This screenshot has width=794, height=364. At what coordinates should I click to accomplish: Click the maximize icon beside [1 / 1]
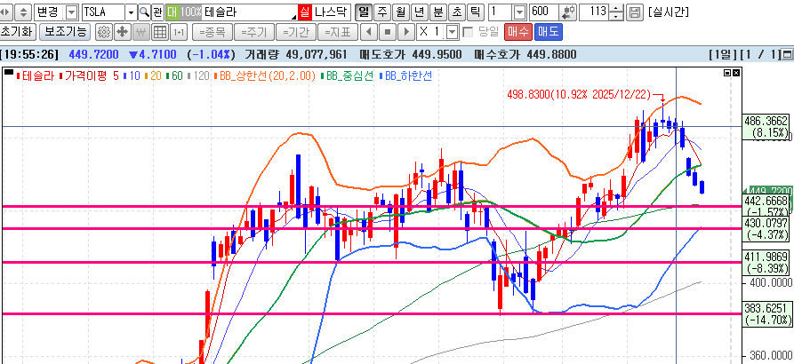point(788,54)
